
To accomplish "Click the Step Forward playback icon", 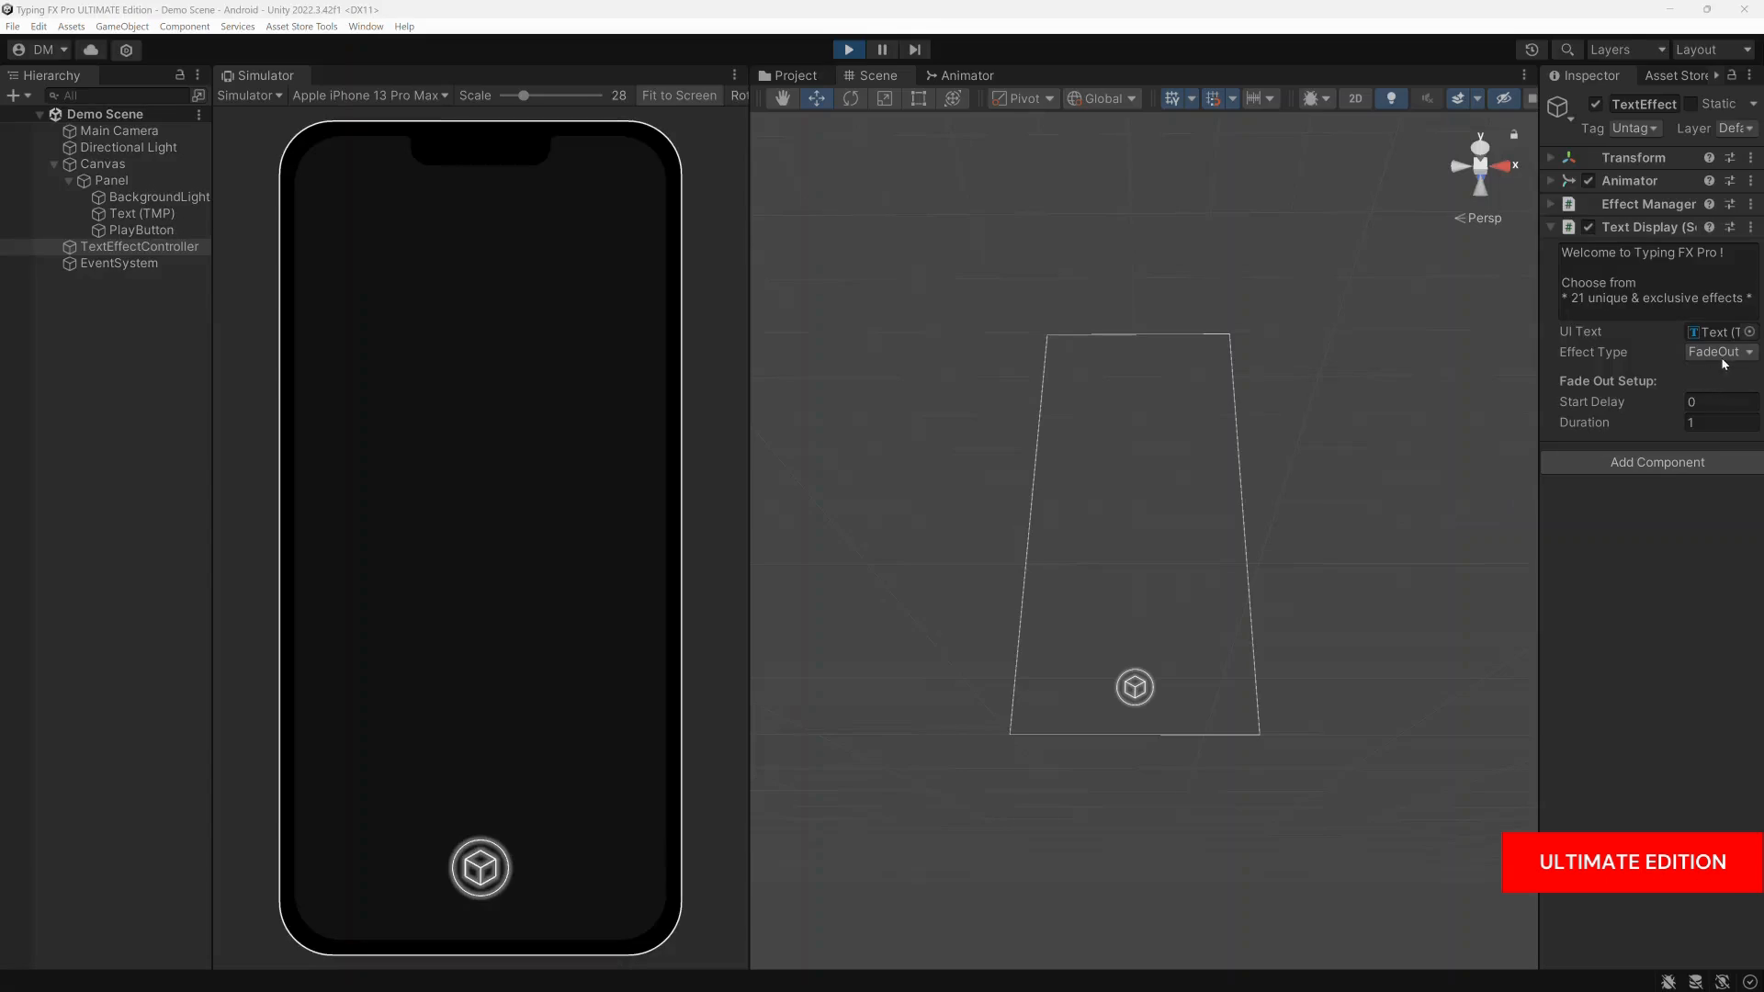I will pyautogui.click(x=915, y=50).
